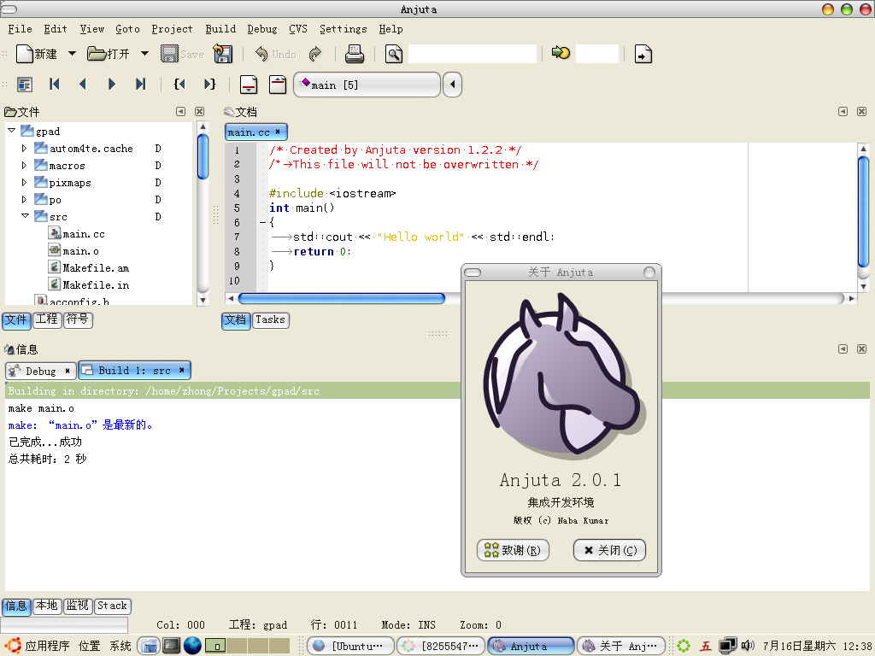Click the line number input field

[x=597, y=54]
